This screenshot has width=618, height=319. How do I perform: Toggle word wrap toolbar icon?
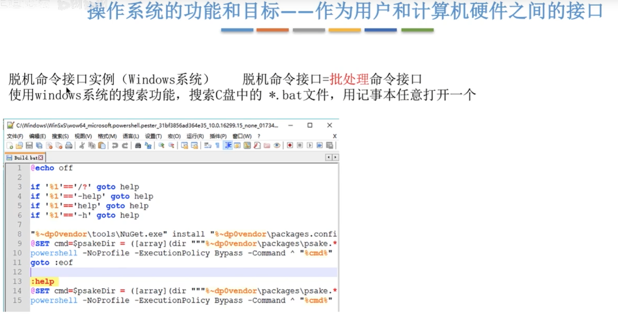coord(207,146)
